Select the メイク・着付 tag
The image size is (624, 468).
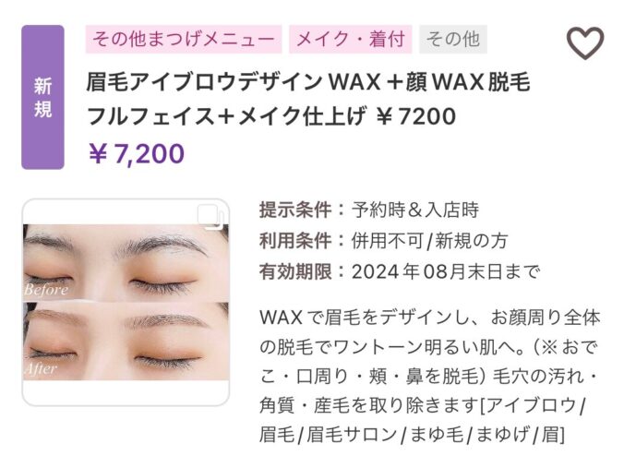[x=351, y=39]
